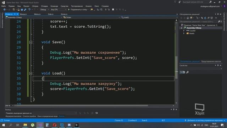The width and height of the screenshot is (227, 128).
Task: Open the Анализ menu
Action: (88, 6)
